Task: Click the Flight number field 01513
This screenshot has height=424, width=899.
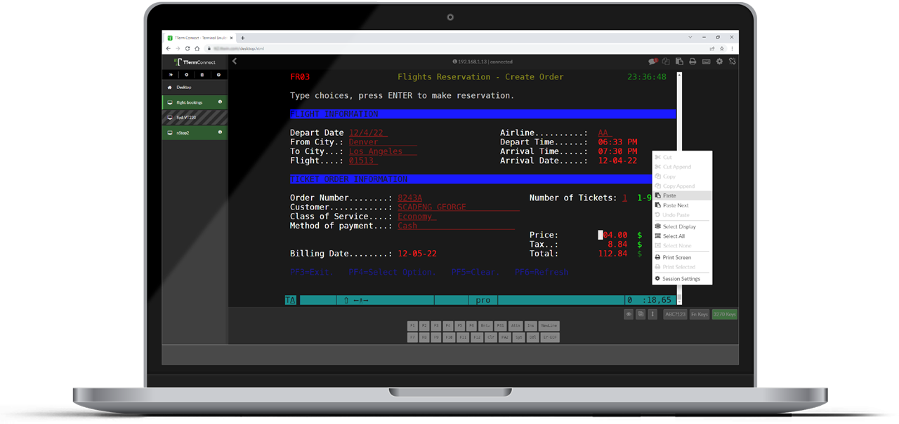Action: click(x=363, y=160)
